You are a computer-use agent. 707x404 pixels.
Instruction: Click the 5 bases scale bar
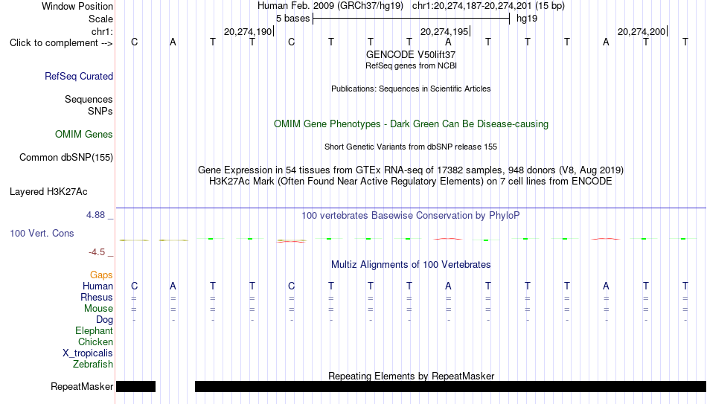pyautogui.click(x=411, y=19)
